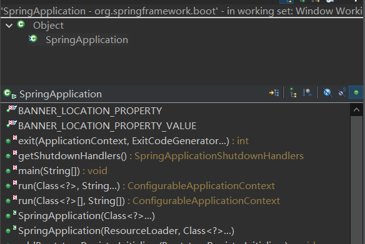Click the member list vertical scrollbar track

coord(356,180)
